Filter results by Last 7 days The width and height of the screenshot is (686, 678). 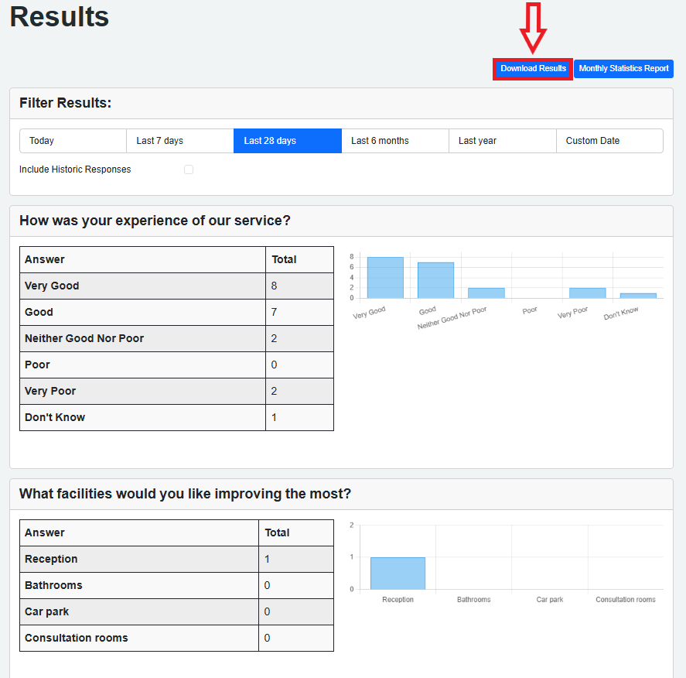179,141
